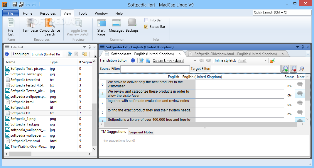This screenshot has width=314, height=168.
Task: Open the Termbase resource
Action: pyautogui.click(x=30, y=25)
